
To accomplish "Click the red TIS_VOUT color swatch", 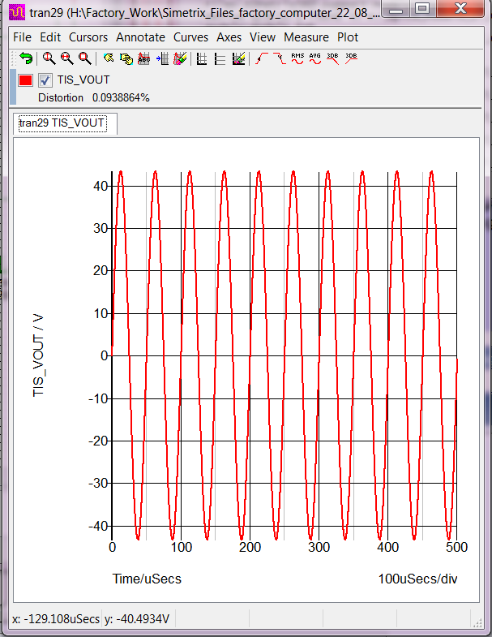I will (x=25, y=80).
